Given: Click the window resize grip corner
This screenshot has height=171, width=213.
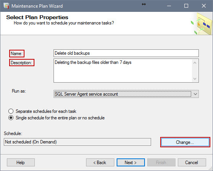Looking at the screenshot, I should [211, 169].
